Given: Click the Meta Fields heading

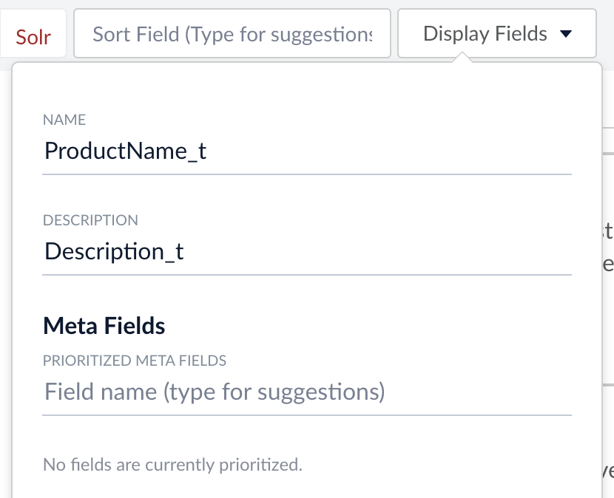Looking at the screenshot, I should pyautogui.click(x=104, y=325).
